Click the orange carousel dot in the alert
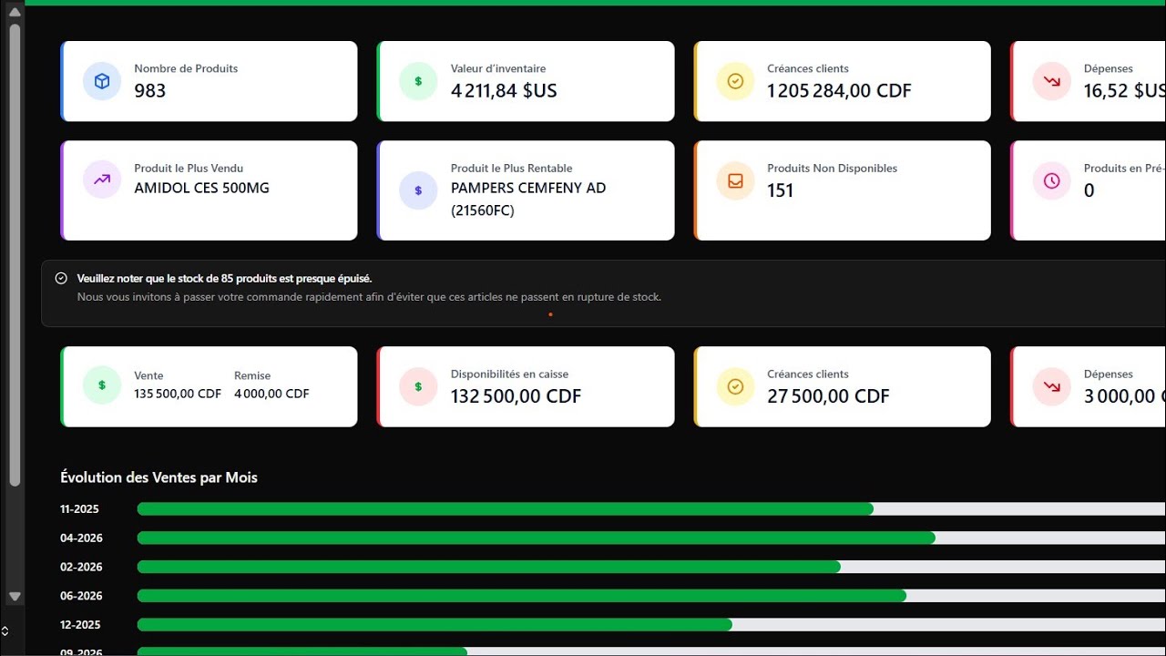 pos(550,314)
